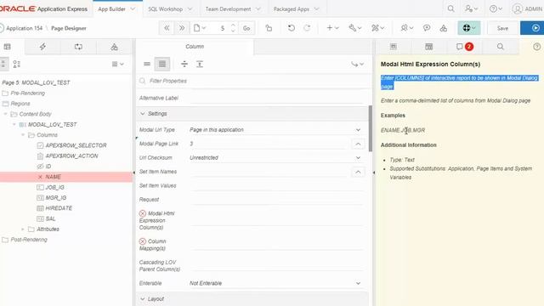The height and width of the screenshot is (306, 544).
Task: Collapse all property groups
Action: click(184, 64)
